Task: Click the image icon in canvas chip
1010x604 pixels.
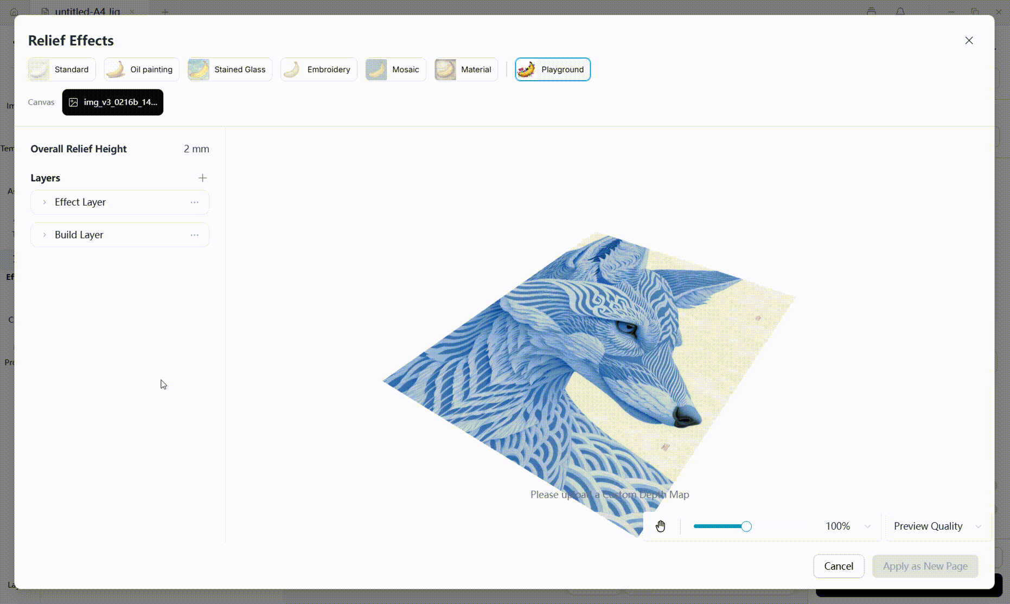Action: tap(73, 102)
